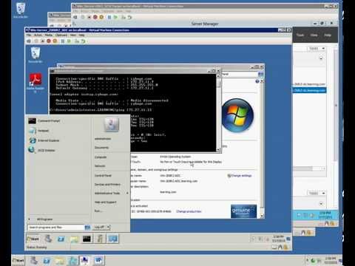Click the Revert icon in front VM toolbar
The image size is (355, 266).
(x=83, y=41)
